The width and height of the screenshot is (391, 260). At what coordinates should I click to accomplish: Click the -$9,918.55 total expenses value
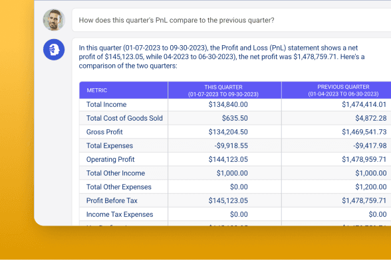click(231, 146)
